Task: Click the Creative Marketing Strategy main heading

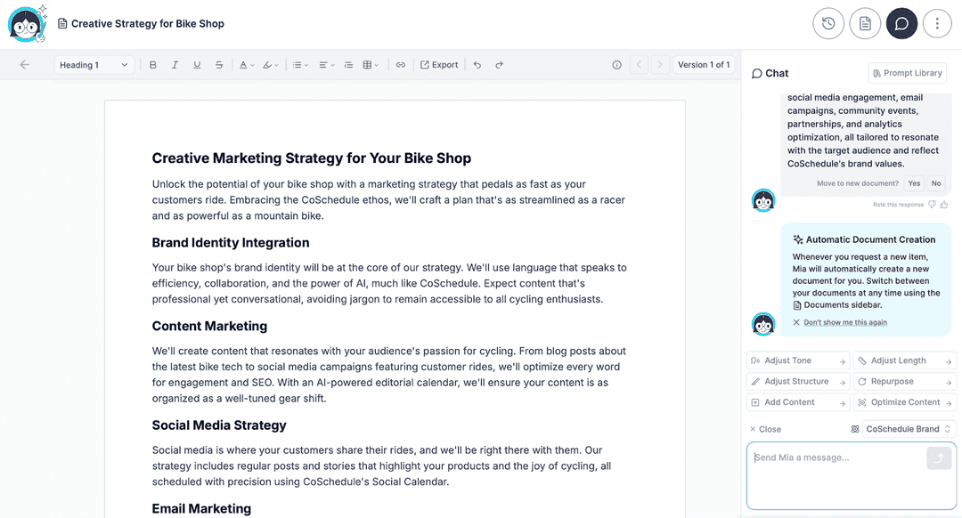Action: point(312,158)
